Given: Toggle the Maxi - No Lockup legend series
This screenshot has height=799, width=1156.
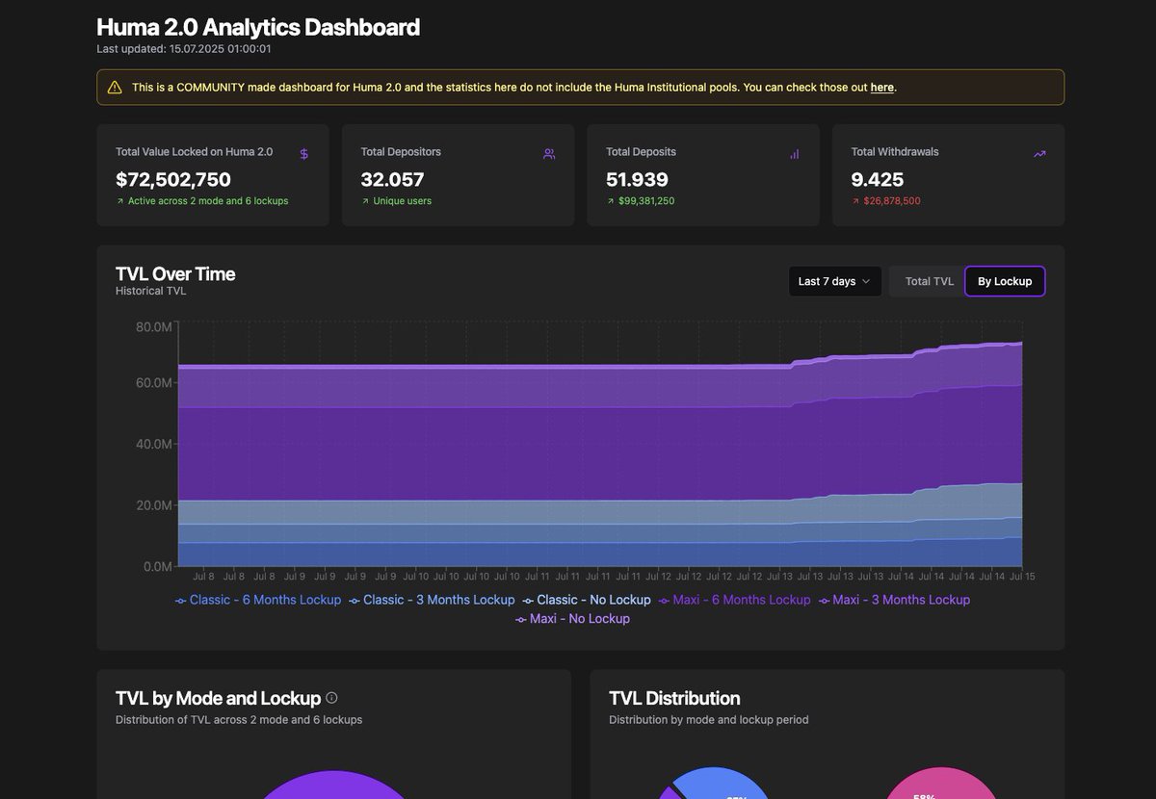Looking at the screenshot, I should [572, 619].
